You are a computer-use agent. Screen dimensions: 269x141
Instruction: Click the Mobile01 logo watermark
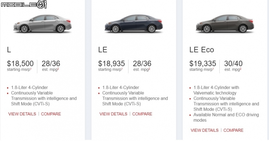click(x=24, y=4)
